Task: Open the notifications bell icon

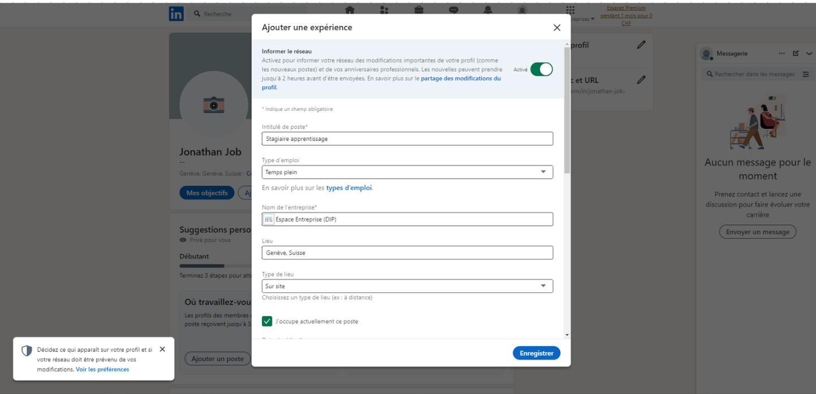Action: (487, 10)
